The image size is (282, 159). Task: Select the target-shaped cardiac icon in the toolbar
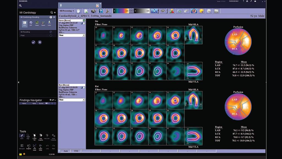194,11
